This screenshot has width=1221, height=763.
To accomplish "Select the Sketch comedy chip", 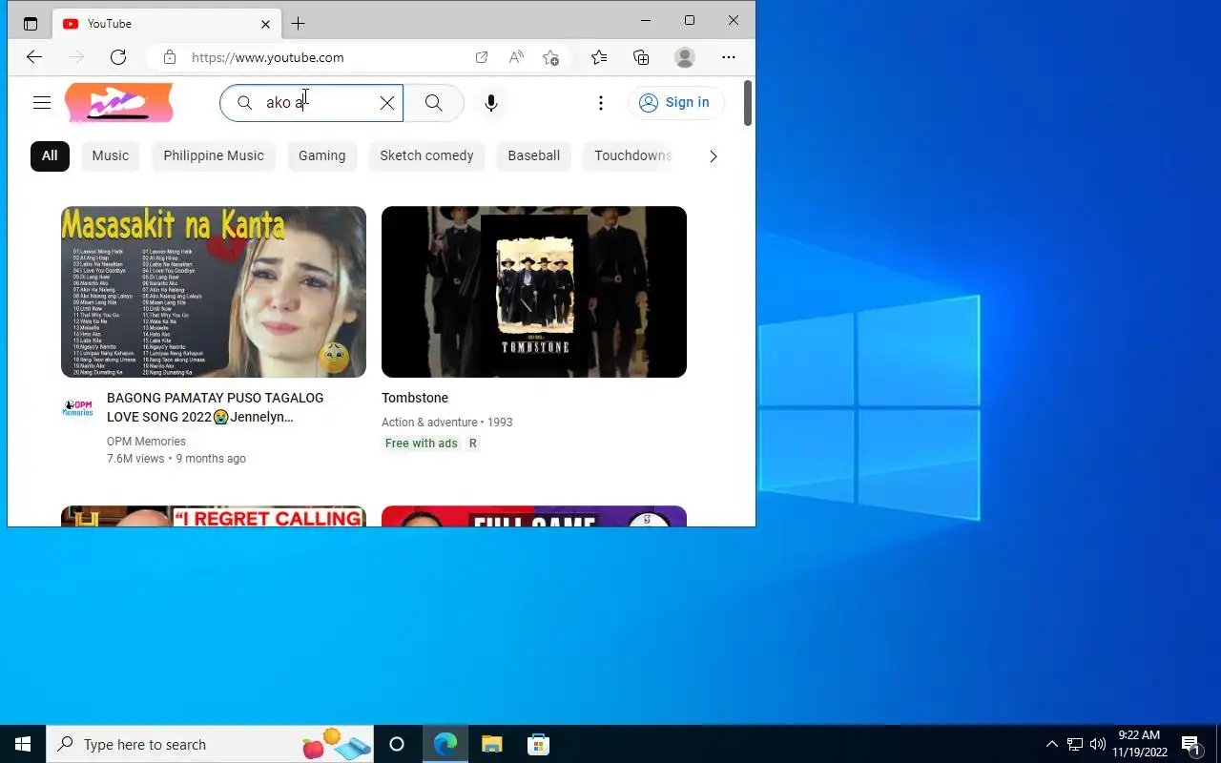I will pyautogui.click(x=426, y=155).
